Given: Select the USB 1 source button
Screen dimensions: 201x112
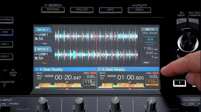Looking at the screenshot, I should [5, 44].
